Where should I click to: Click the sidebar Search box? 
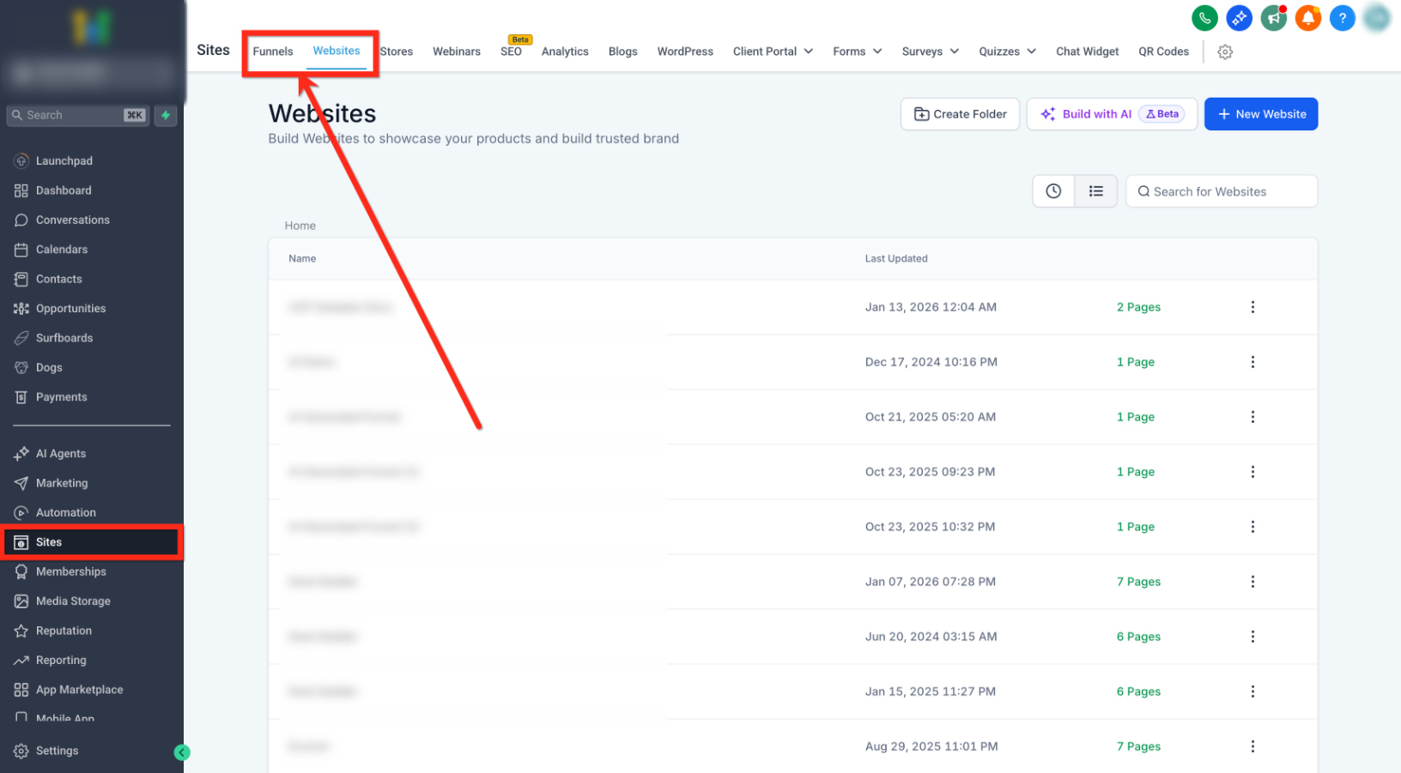78,115
